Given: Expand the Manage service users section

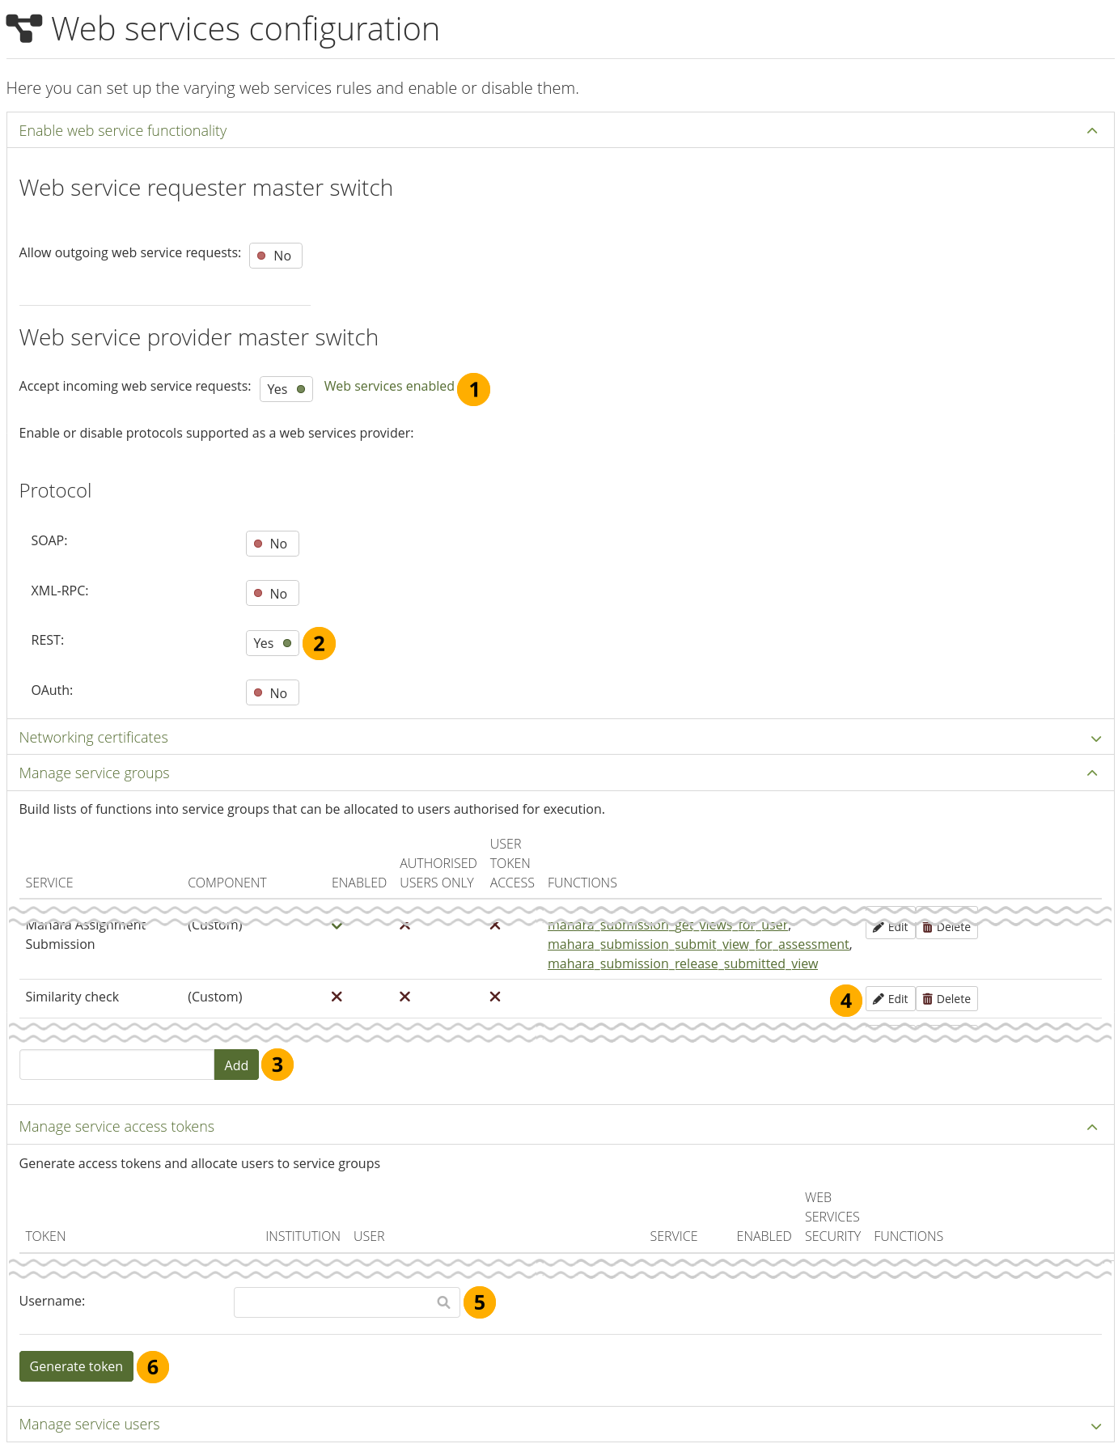Looking at the screenshot, I should pyautogui.click(x=1095, y=1425).
